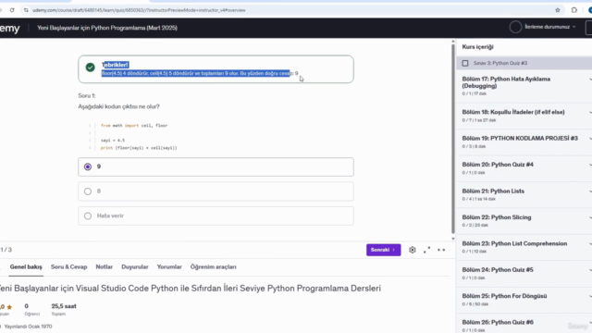Open the Duyurular tab
The image size is (592, 333).
[135, 267]
